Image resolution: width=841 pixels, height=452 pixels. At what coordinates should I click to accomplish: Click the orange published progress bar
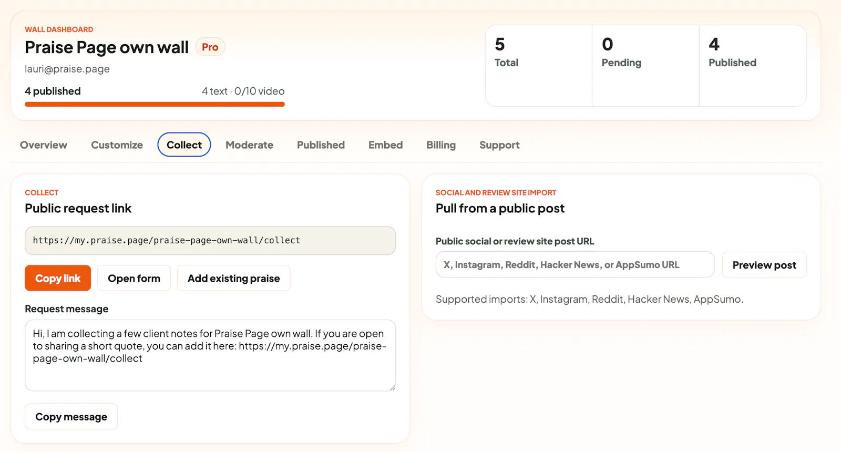pos(155,104)
